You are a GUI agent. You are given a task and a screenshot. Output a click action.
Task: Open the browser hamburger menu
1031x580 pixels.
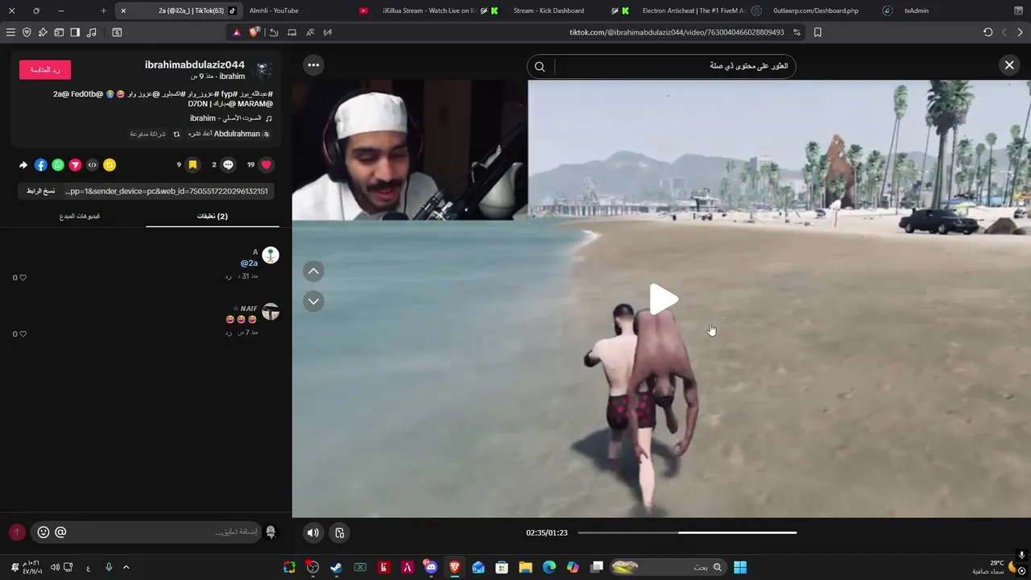pos(10,32)
